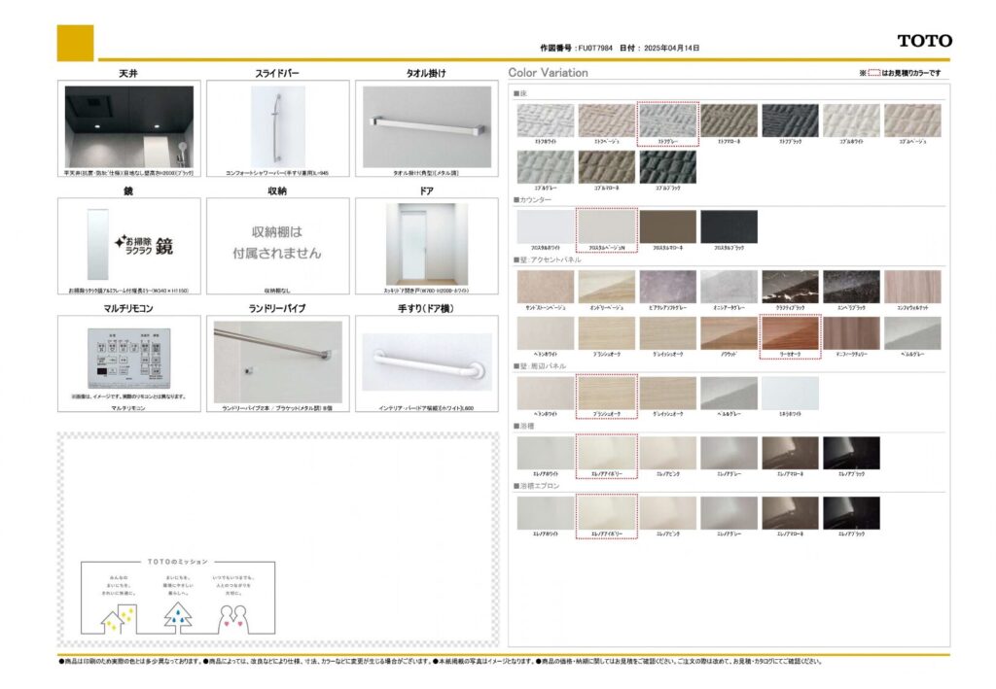This screenshot has height=689, width=996.
Task: Open the ドア door product image
Action: (x=426, y=243)
